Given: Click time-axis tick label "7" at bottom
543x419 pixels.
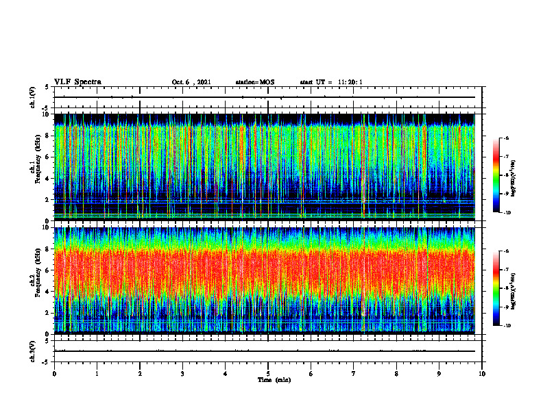Looking at the screenshot, I should point(354,374).
